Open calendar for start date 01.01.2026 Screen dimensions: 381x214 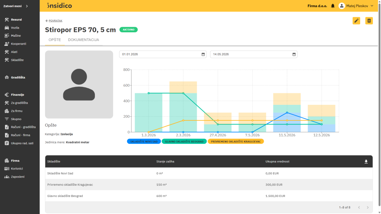tap(203, 54)
